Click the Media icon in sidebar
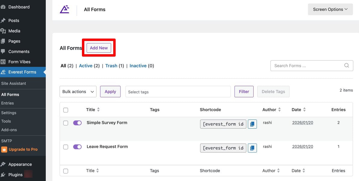This screenshot has height=181, width=359. (3, 31)
